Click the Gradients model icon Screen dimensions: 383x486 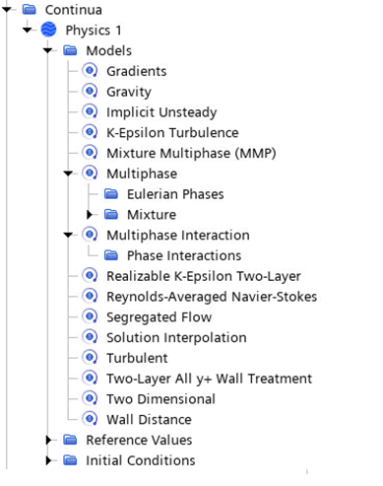coord(90,71)
